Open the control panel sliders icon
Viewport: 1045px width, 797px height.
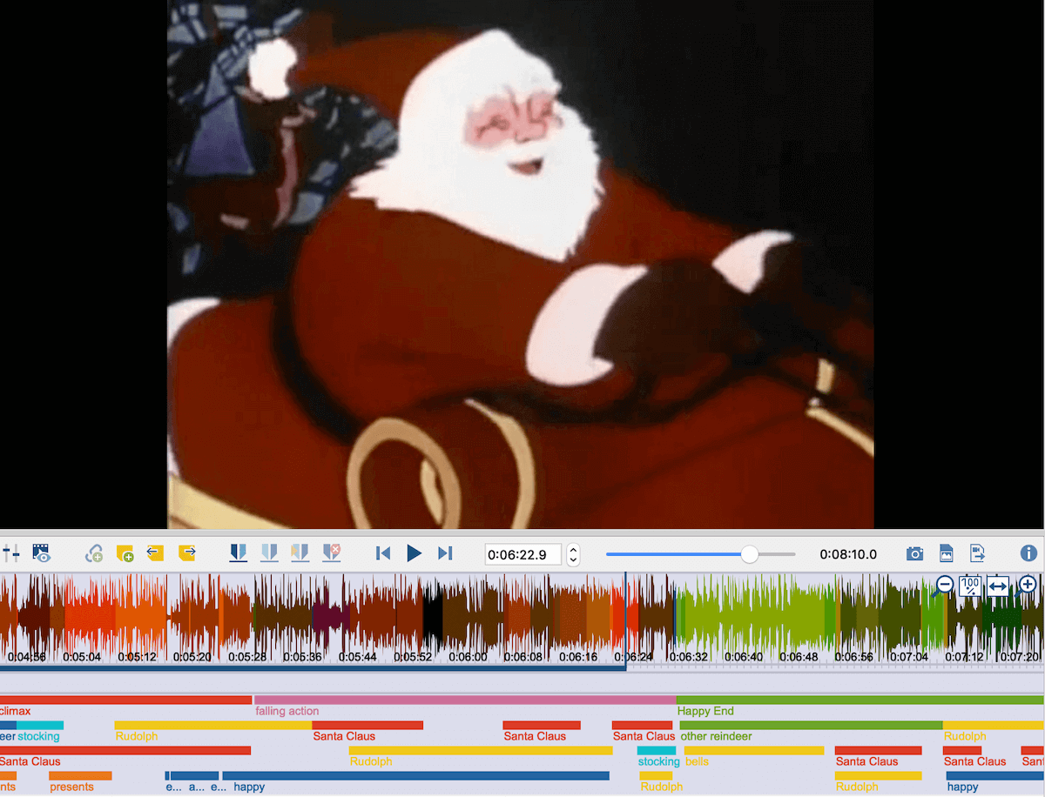tap(11, 553)
